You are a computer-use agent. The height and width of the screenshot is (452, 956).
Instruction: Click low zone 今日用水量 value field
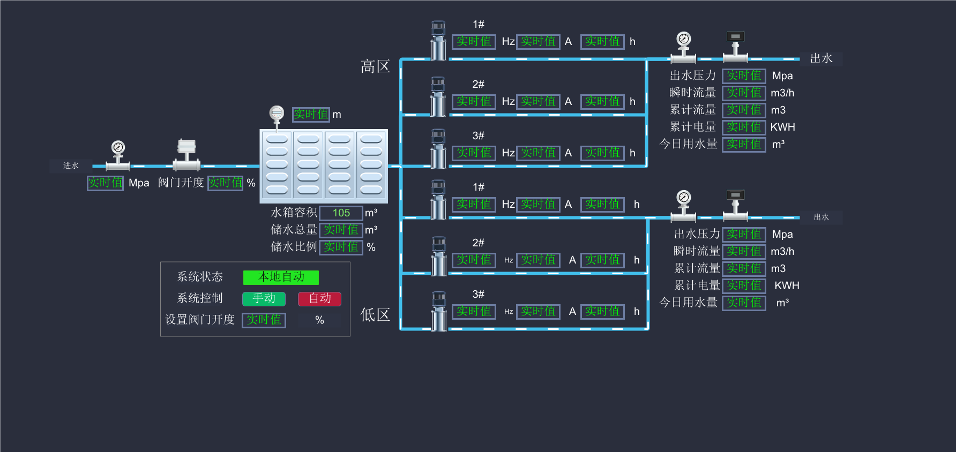click(744, 303)
